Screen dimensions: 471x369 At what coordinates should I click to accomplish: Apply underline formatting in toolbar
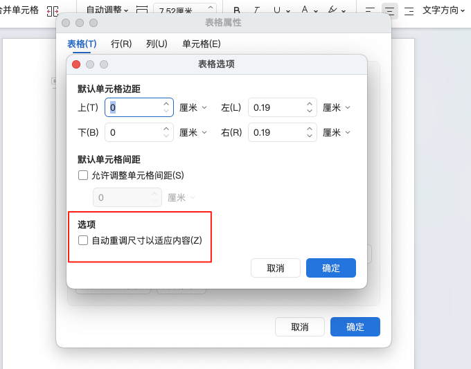[276, 10]
